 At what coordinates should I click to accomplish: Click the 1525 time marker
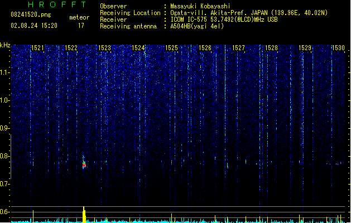click(171, 48)
